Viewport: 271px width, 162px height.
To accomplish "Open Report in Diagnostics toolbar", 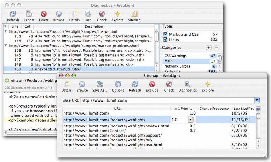I will pos(29,14).
